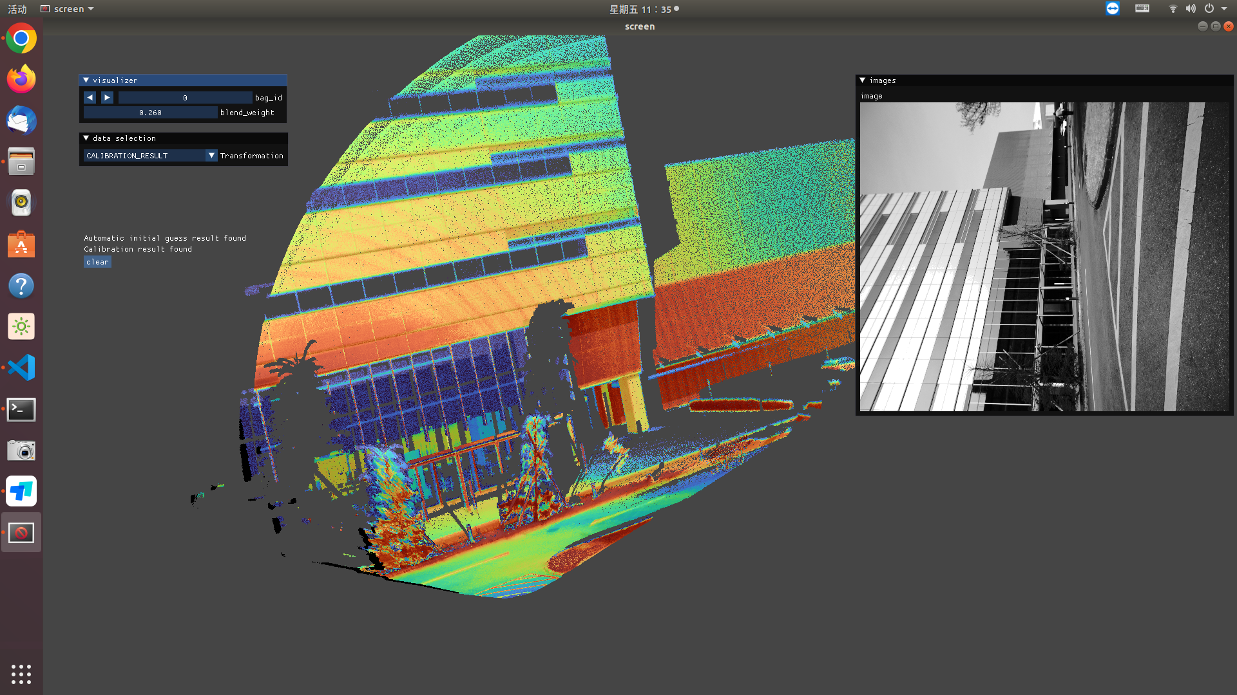The image size is (1237, 695).
Task: Click the previous bag arrow in visualizer panel
Action: click(90, 97)
